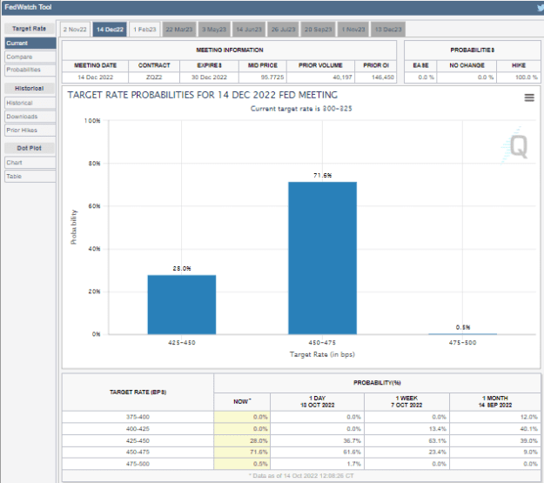Click the 450-475 bar in the chart
544x483 pixels.
click(x=322, y=258)
